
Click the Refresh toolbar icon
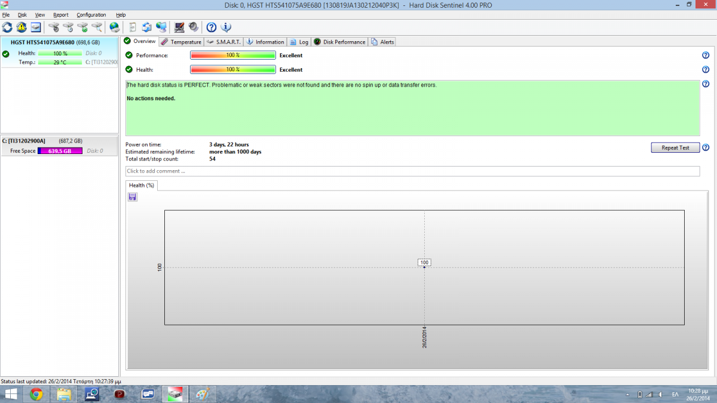pyautogui.click(x=7, y=27)
